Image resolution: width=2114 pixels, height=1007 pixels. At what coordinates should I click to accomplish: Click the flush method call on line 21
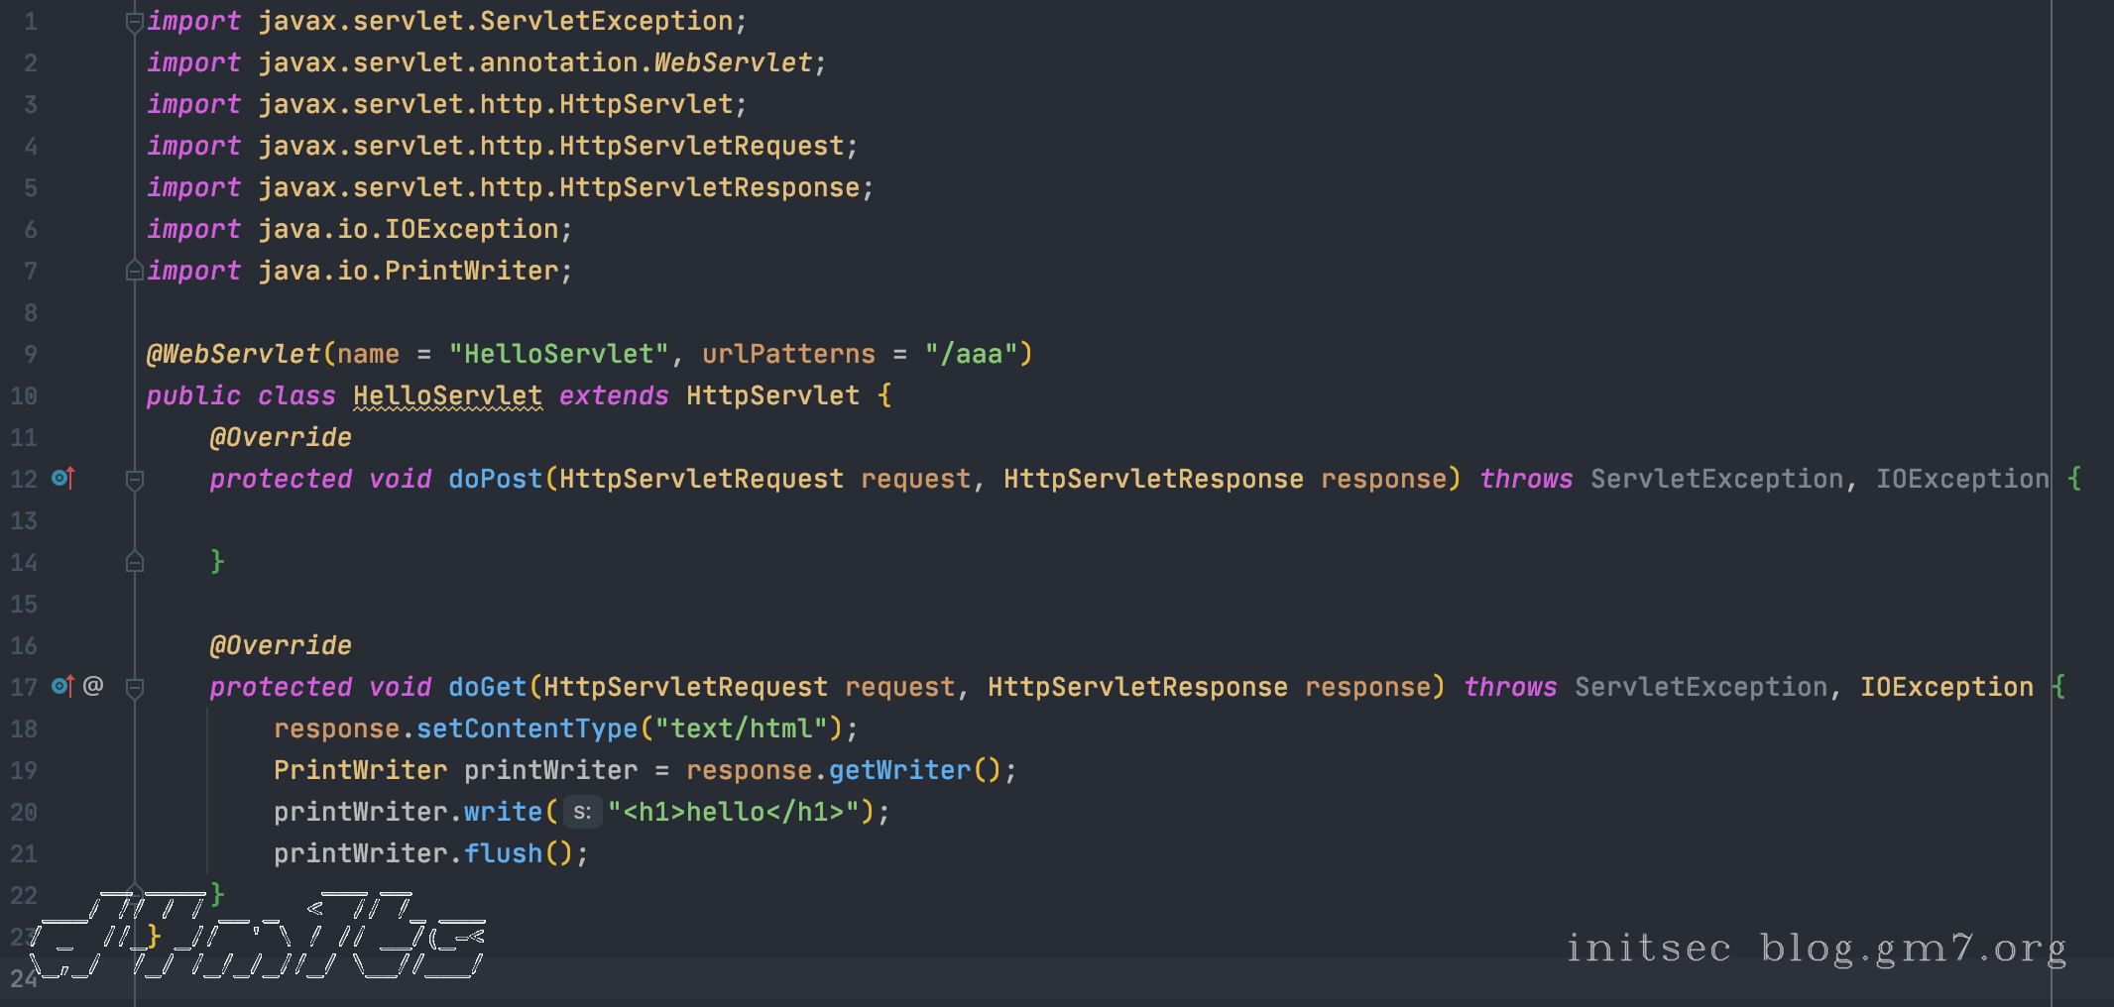pyautogui.click(x=503, y=854)
